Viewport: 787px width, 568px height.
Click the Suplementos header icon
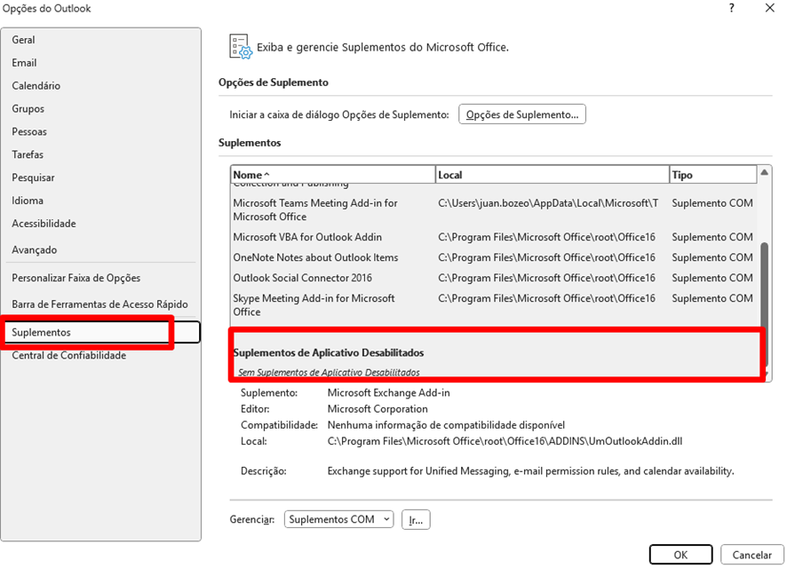[241, 46]
